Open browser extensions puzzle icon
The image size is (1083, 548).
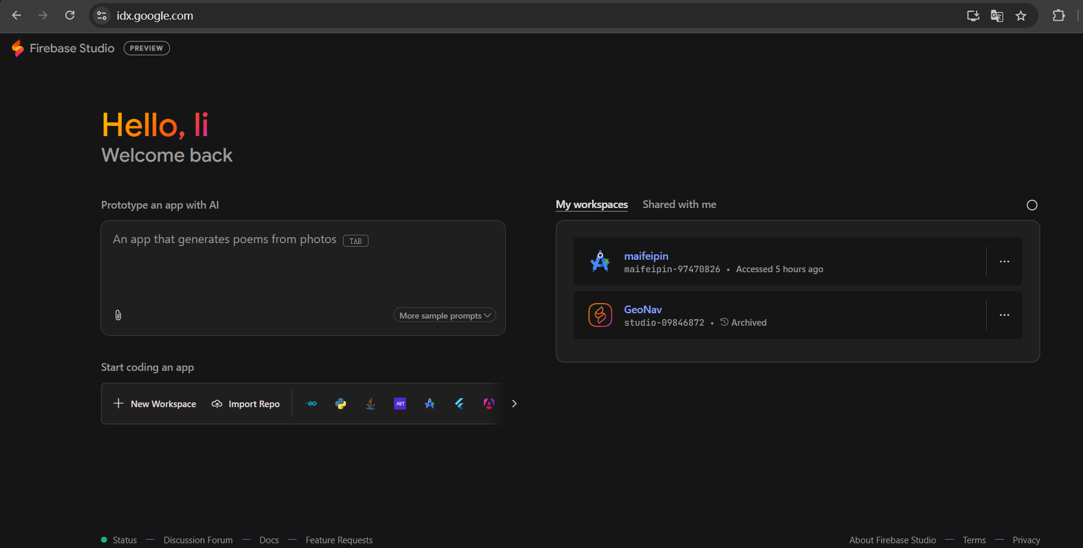(1059, 15)
